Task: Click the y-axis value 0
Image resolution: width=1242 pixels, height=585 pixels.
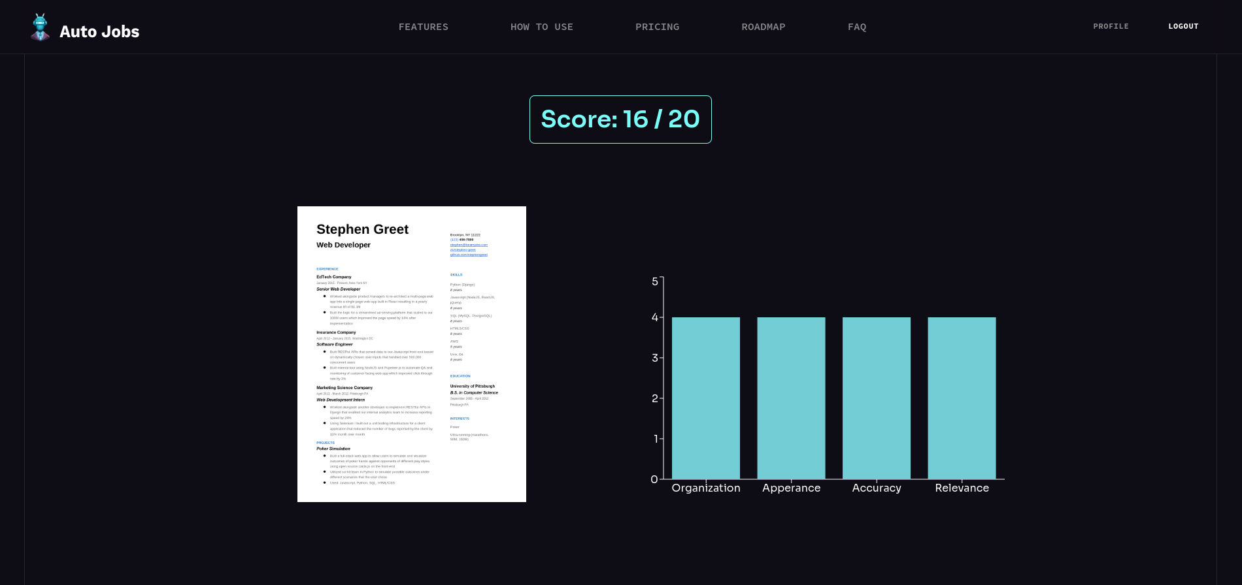Action: click(654, 479)
